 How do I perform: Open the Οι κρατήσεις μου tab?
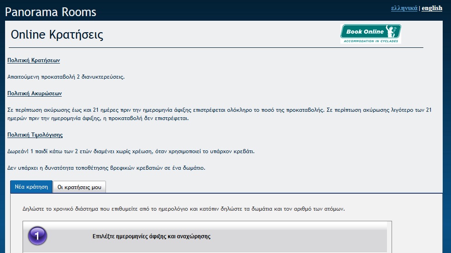click(79, 187)
